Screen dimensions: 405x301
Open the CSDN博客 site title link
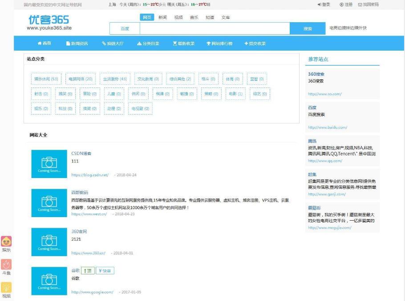pos(81,153)
